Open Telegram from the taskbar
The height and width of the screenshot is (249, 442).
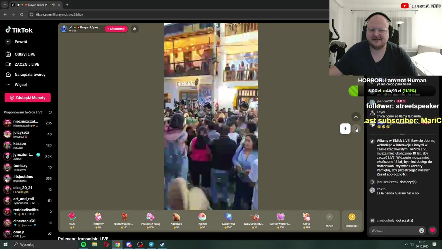(x=151, y=245)
